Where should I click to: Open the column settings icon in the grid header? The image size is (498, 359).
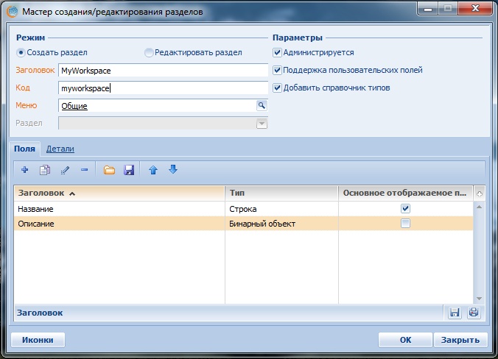(x=480, y=193)
